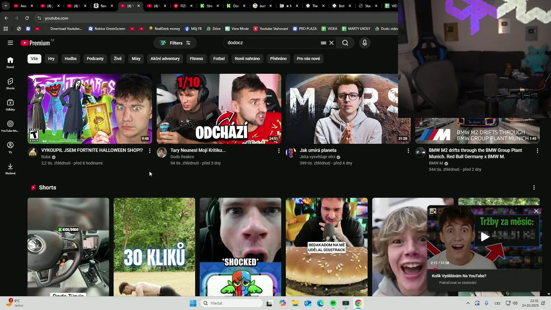551x310 pixels.
Task: Select the Fitness chip
Action: 196,59
